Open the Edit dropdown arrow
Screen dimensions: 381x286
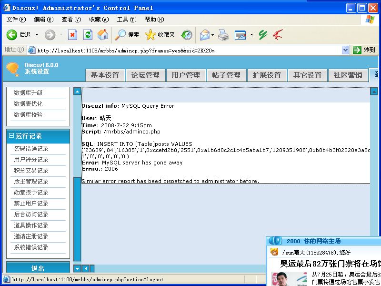pos(252,35)
